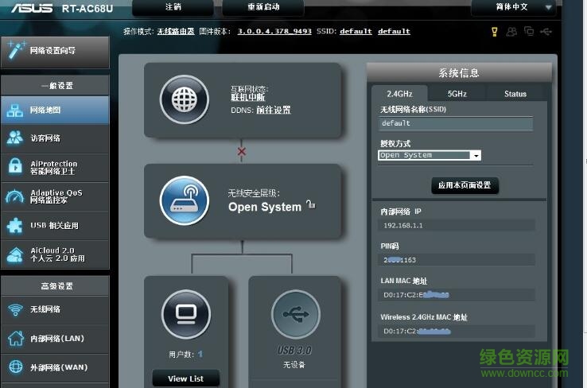Click the View List button
The image size is (587, 388).
[185, 378]
